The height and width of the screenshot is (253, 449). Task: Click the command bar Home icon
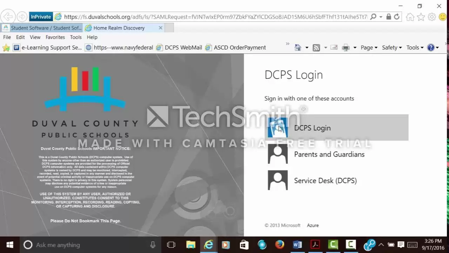click(x=298, y=47)
